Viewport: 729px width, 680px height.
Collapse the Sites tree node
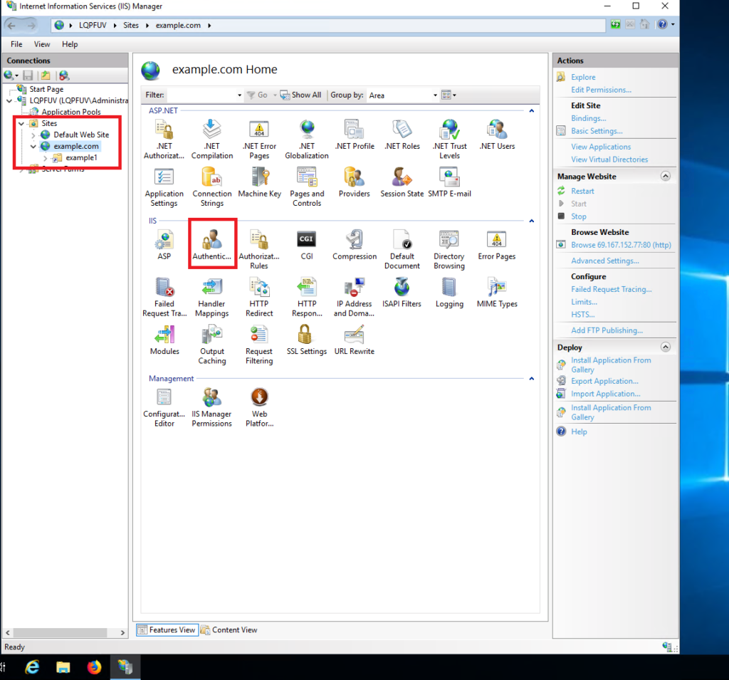pos(21,124)
